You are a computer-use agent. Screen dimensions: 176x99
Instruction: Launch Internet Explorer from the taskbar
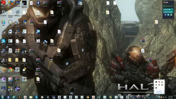click(14, 97)
